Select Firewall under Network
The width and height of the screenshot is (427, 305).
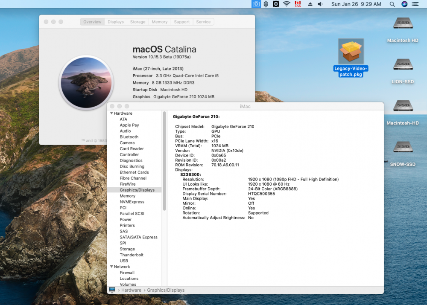click(x=127, y=273)
